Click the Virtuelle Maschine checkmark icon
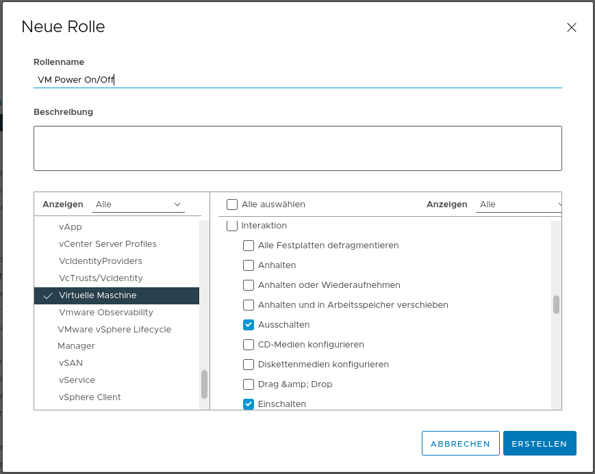 click(47, 296)
